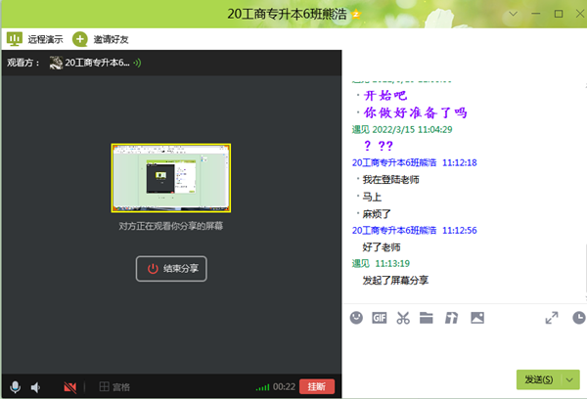Open the send file folder icon
The width and height of the screenshot is (587, 399).
coord(426,318)
